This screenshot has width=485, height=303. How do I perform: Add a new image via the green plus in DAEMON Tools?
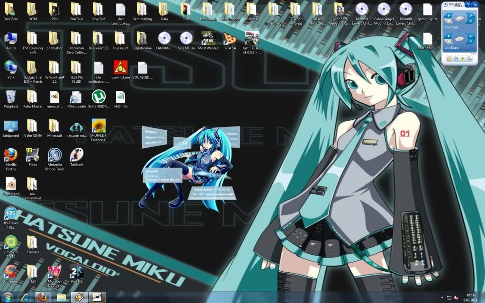tap(463, 59)
